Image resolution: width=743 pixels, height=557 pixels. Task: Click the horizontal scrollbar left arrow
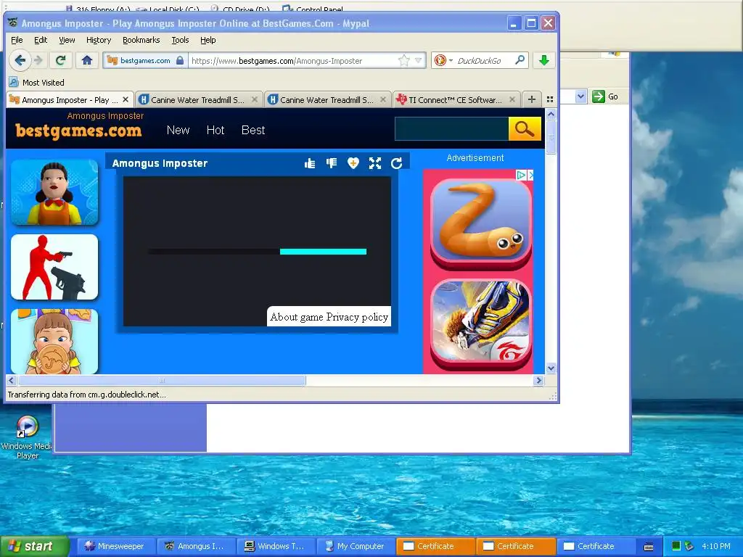(x=12, y=380)
